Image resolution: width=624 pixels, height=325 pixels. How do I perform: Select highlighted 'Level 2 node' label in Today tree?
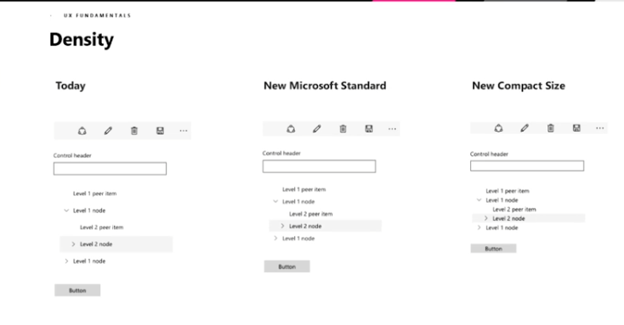click(96, 244)
